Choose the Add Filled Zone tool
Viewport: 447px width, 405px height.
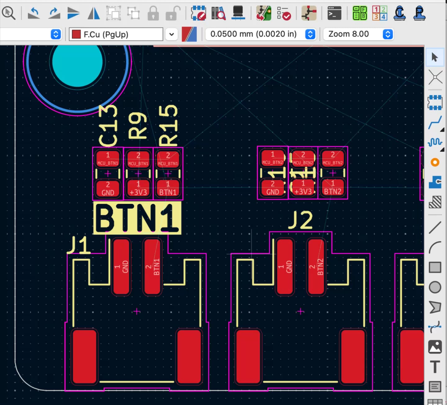point(435,182)
